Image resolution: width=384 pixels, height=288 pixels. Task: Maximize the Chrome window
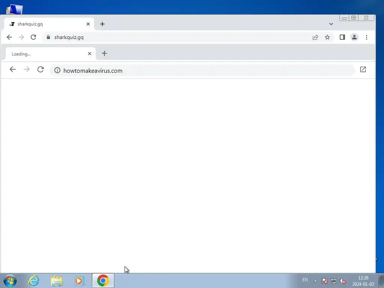354,18
